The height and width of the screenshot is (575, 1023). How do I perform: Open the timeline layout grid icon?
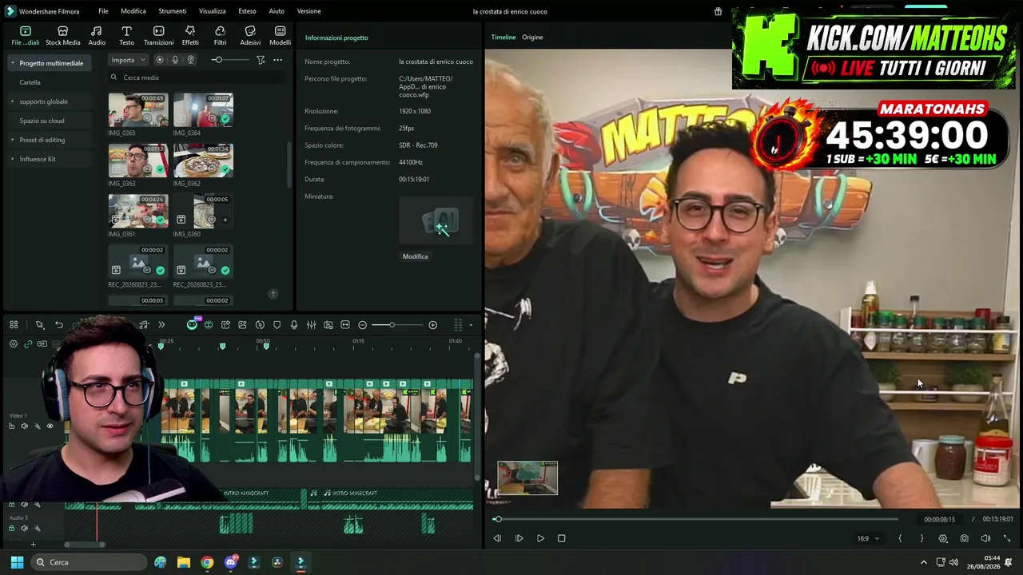point(14,325)
